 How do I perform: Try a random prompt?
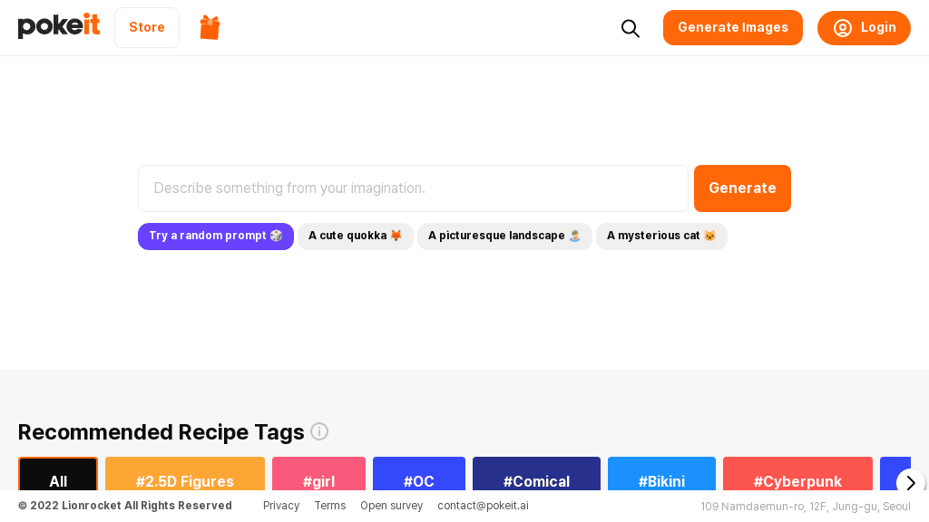[216, 236]
